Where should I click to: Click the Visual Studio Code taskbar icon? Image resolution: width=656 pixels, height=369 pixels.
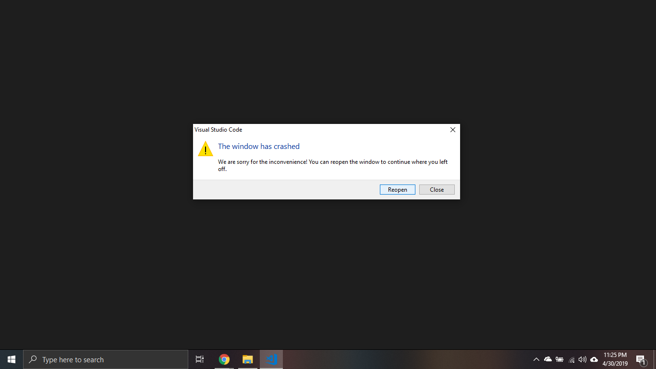271,359
